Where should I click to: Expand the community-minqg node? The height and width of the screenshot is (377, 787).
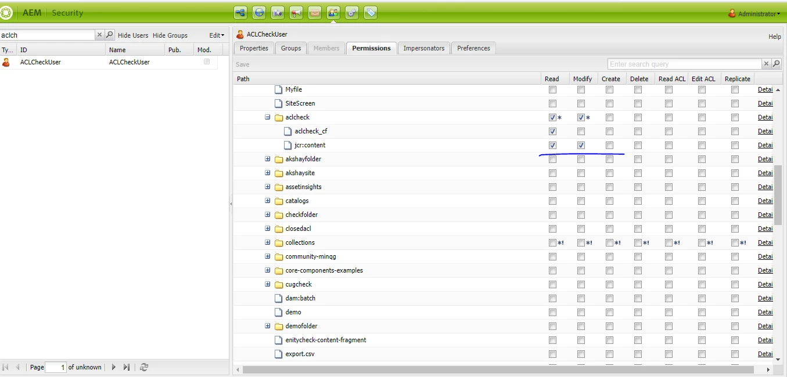click(x=268, y=256)
